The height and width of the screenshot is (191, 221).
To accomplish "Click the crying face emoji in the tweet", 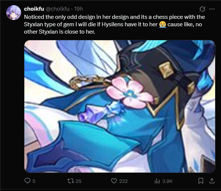I will click(163, 24).
